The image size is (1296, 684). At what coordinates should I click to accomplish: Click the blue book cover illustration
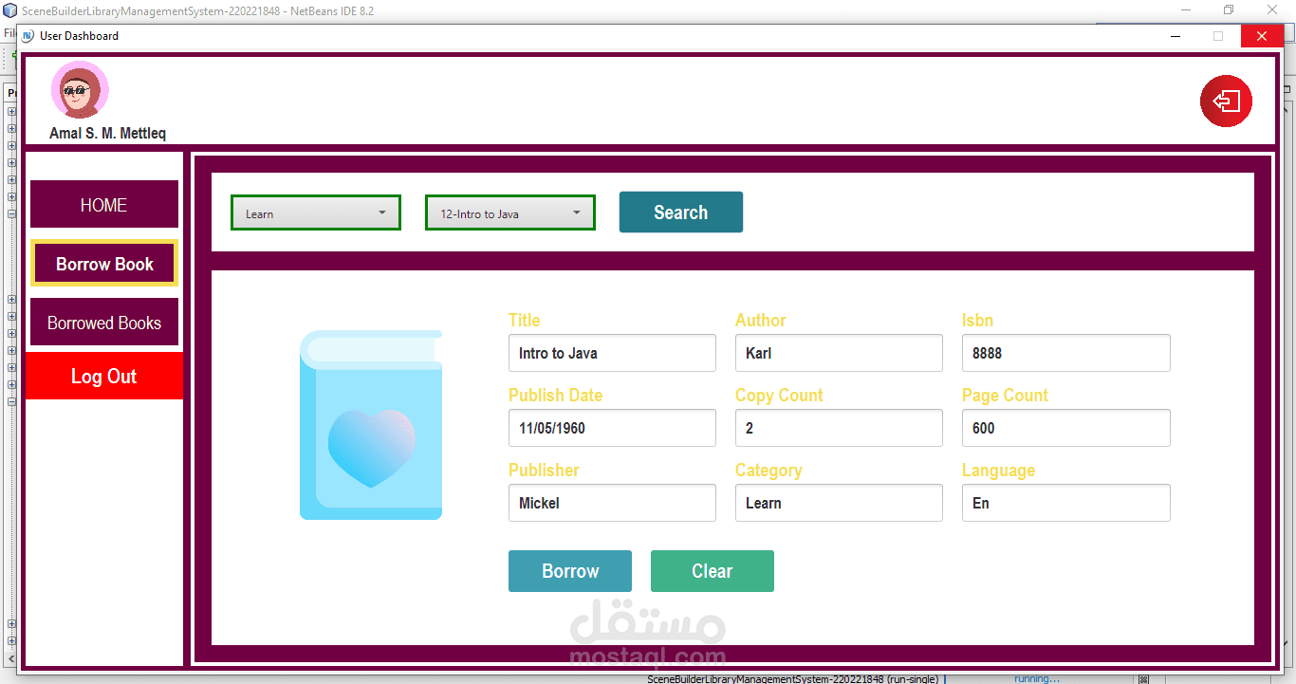tap(370, 425)
